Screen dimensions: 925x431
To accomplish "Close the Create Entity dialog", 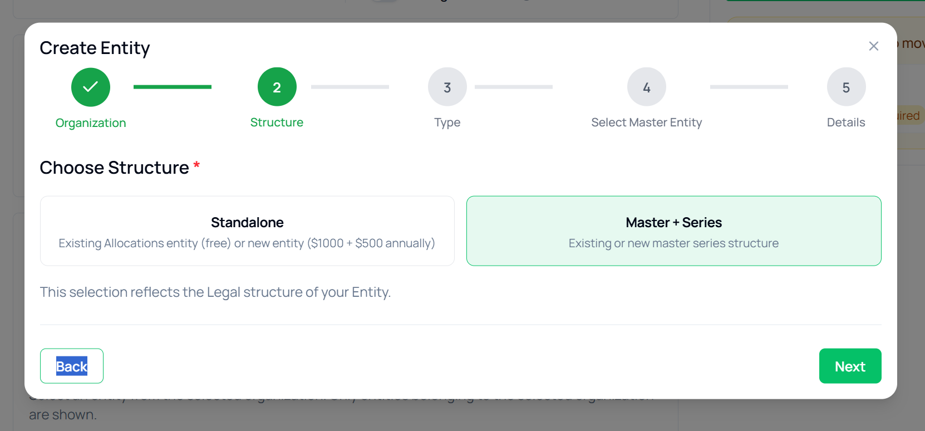I will pyautogui.click(x=873, y=46).
